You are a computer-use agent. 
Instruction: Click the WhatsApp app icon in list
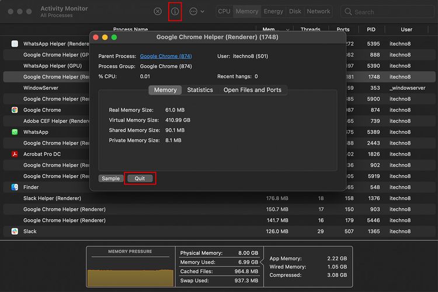(x=15, y=132)
